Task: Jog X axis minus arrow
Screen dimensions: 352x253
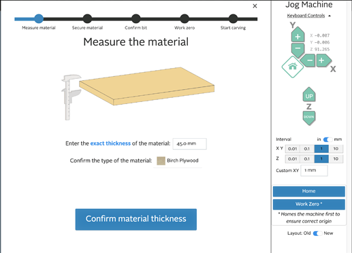Action: pos(308,61)
